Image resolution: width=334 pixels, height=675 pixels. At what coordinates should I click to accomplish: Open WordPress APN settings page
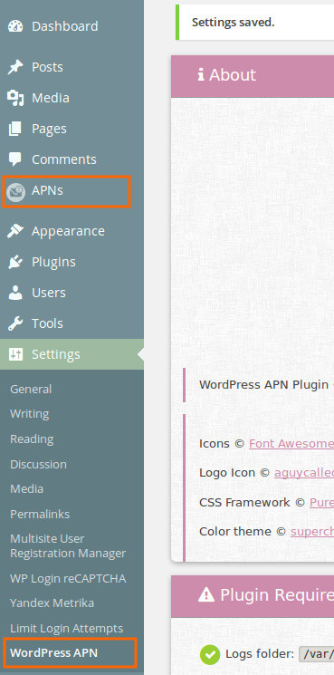[x=53, y=653]
